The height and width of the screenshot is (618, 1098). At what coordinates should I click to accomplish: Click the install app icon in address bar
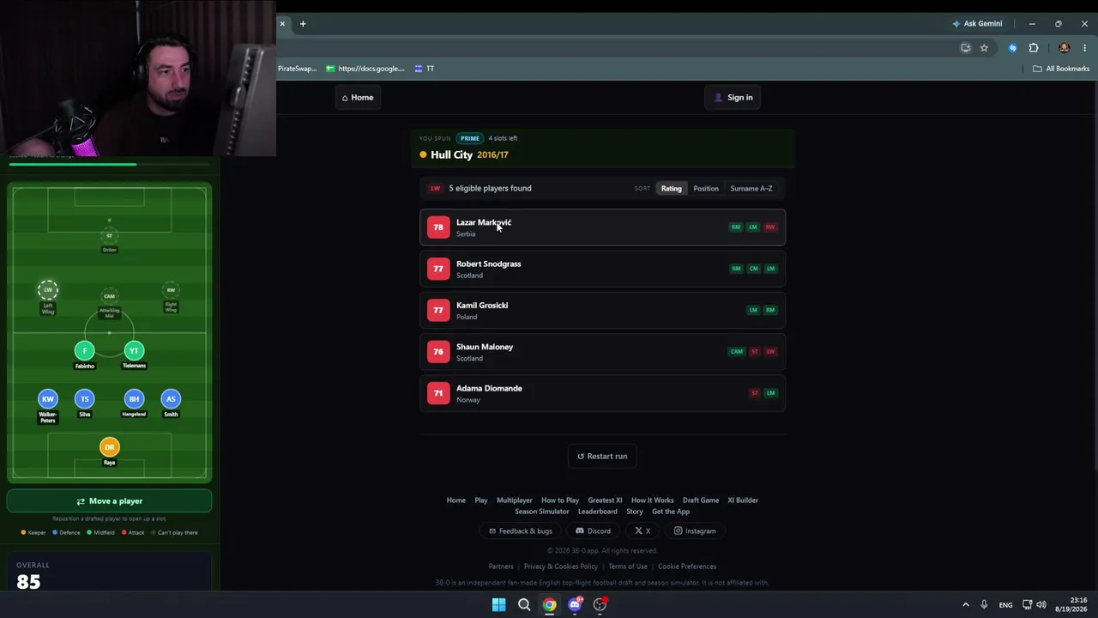pos(966,48)
